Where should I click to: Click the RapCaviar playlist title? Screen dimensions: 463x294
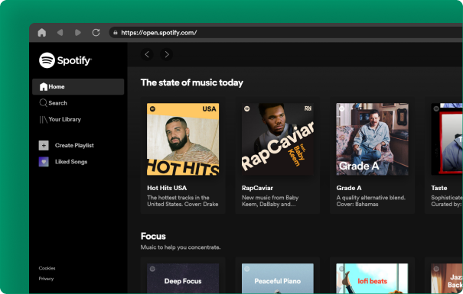coord(257,188)
